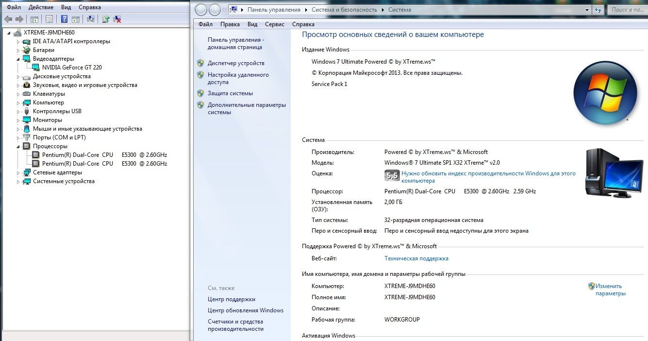648x341 pixels.
Task: Collapse the Процессоры tree node
Action: [18, 146]
